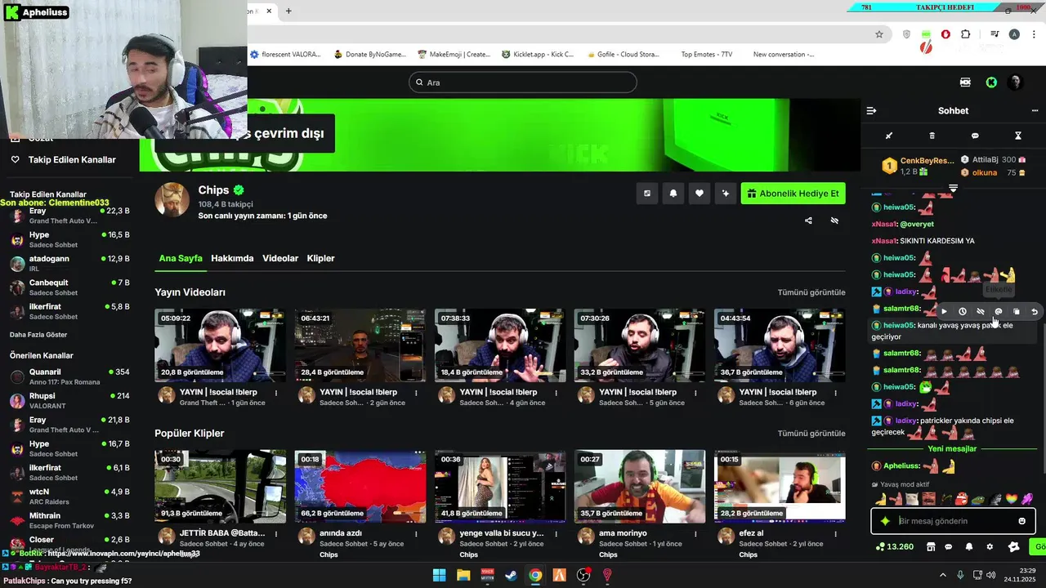Open options menu for 06:43:21 video

pos(416,393)
